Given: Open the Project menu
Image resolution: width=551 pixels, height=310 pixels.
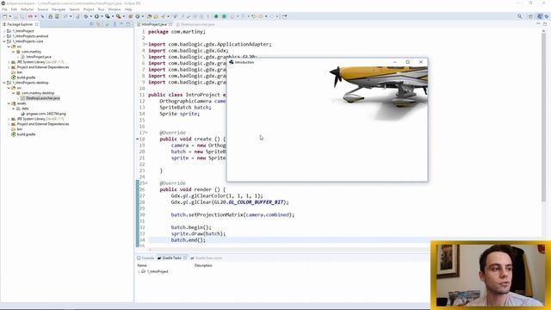Looking at the screenshot, I should coord(89,9).
